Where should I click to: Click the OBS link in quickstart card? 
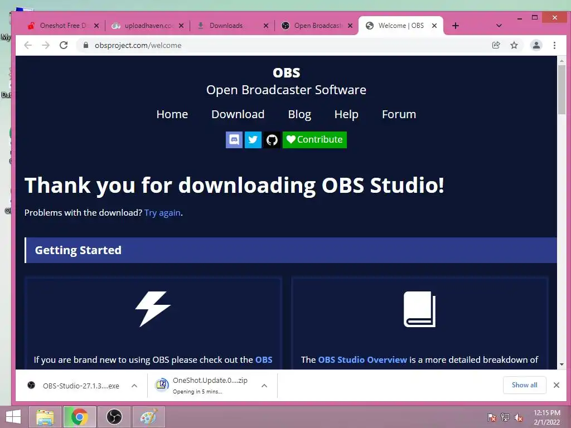pos(264,359)
